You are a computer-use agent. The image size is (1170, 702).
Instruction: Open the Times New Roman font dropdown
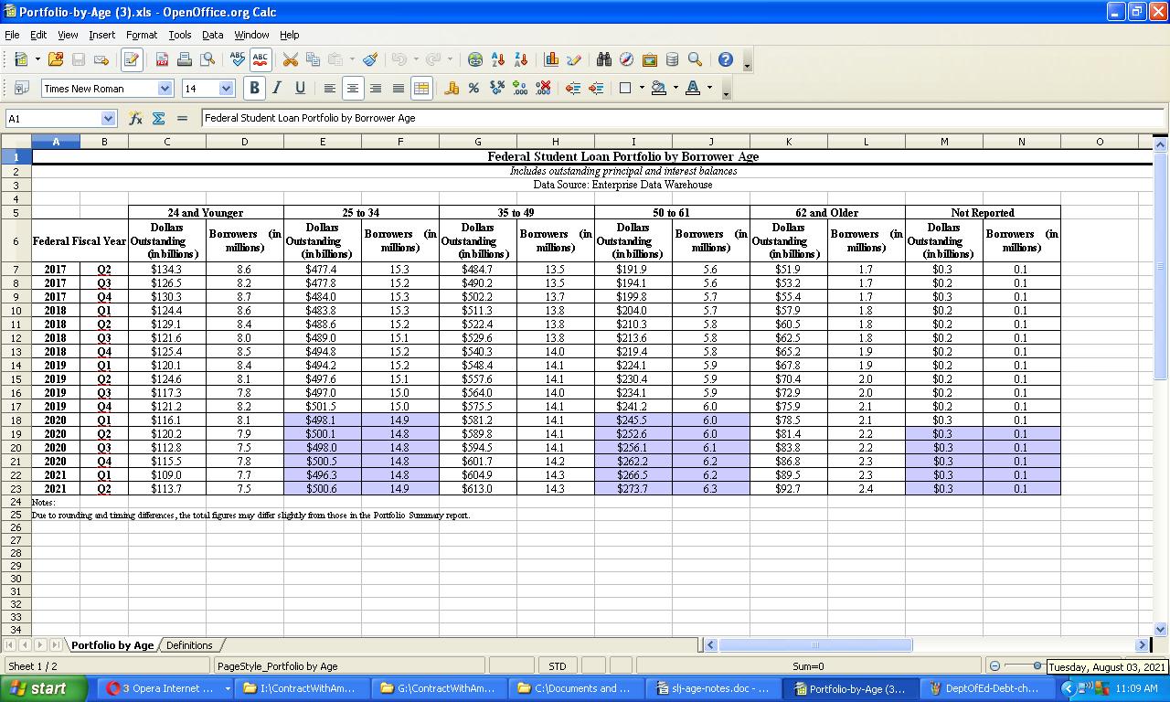coord(165,88)
